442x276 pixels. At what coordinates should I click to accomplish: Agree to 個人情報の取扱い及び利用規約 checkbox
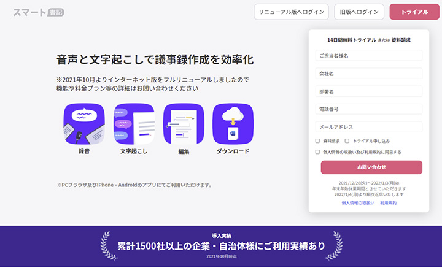pyautogui.click(x=317, y=152)
